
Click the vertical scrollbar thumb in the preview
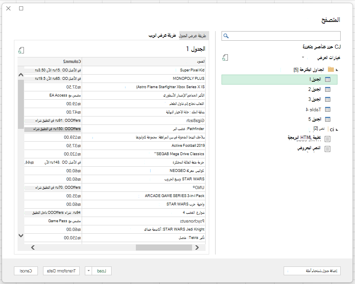21,104
